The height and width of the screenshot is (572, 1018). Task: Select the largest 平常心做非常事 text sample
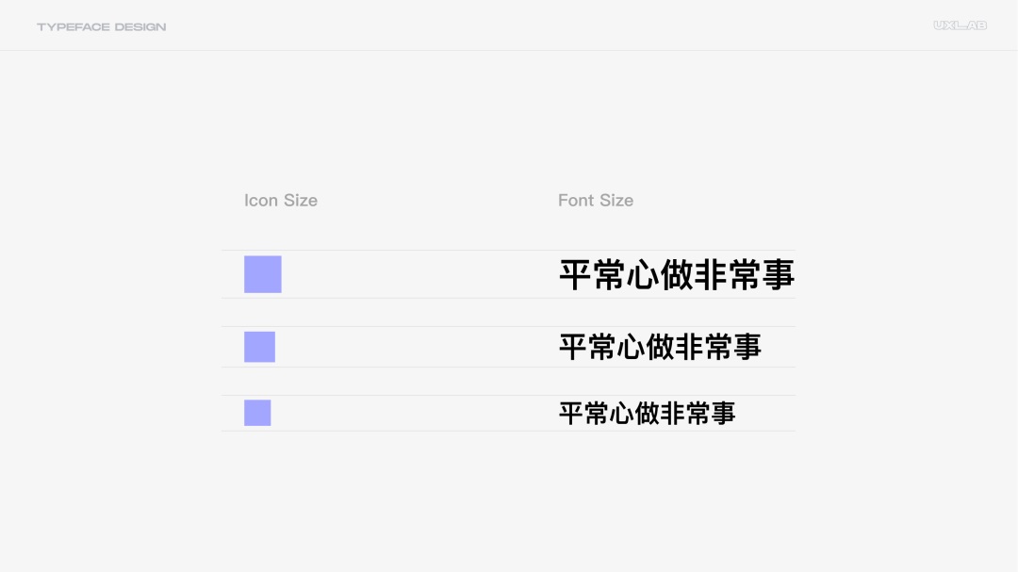(677, 274)
